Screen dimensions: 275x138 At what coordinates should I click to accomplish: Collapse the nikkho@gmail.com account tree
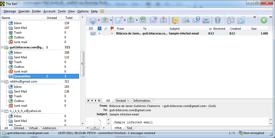click(2, 81)
